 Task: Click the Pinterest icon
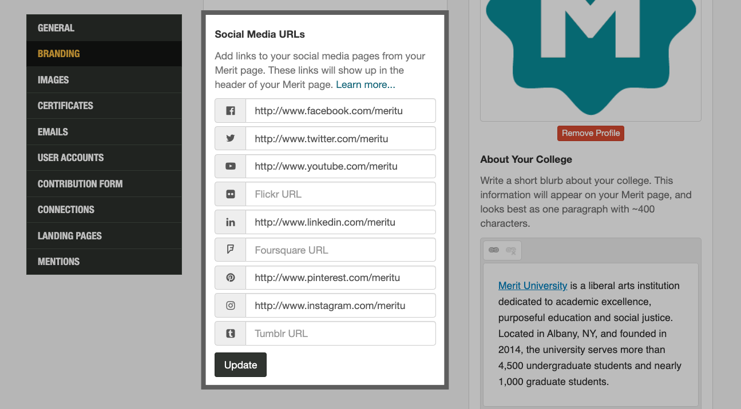231,278
